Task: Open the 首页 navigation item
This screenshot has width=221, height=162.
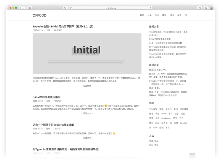Action: (x=142, y=15)
